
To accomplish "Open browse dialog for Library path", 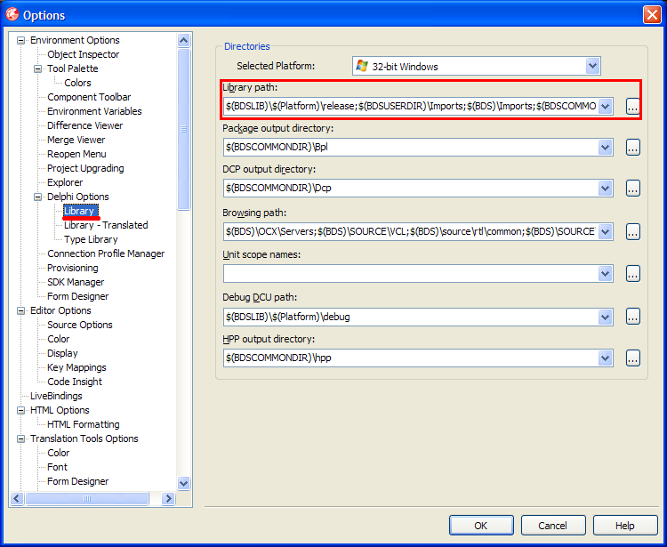I will (x=632, y=107).
